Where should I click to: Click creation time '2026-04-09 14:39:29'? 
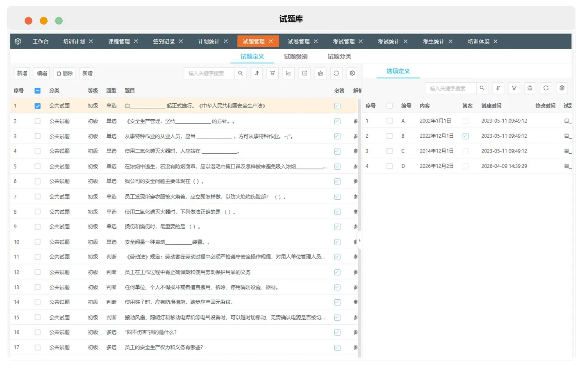[x=504, y=166]
